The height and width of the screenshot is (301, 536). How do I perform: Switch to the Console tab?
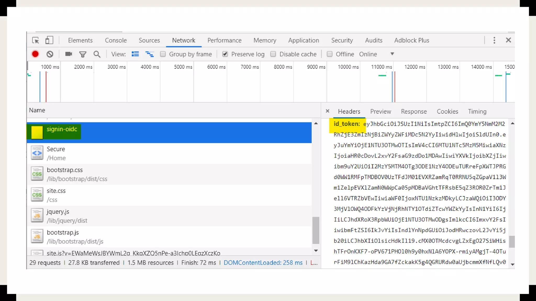[x=116, y=40]
